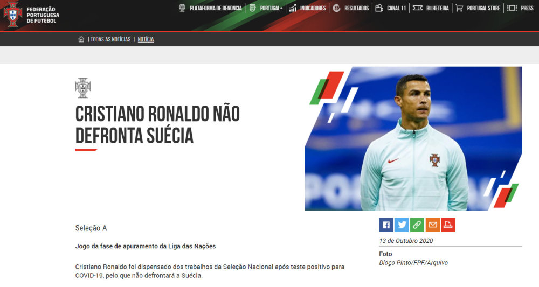Send article by email using the orange envelope icon
Viewport: 539px width, 287px height.
[432, 225]
